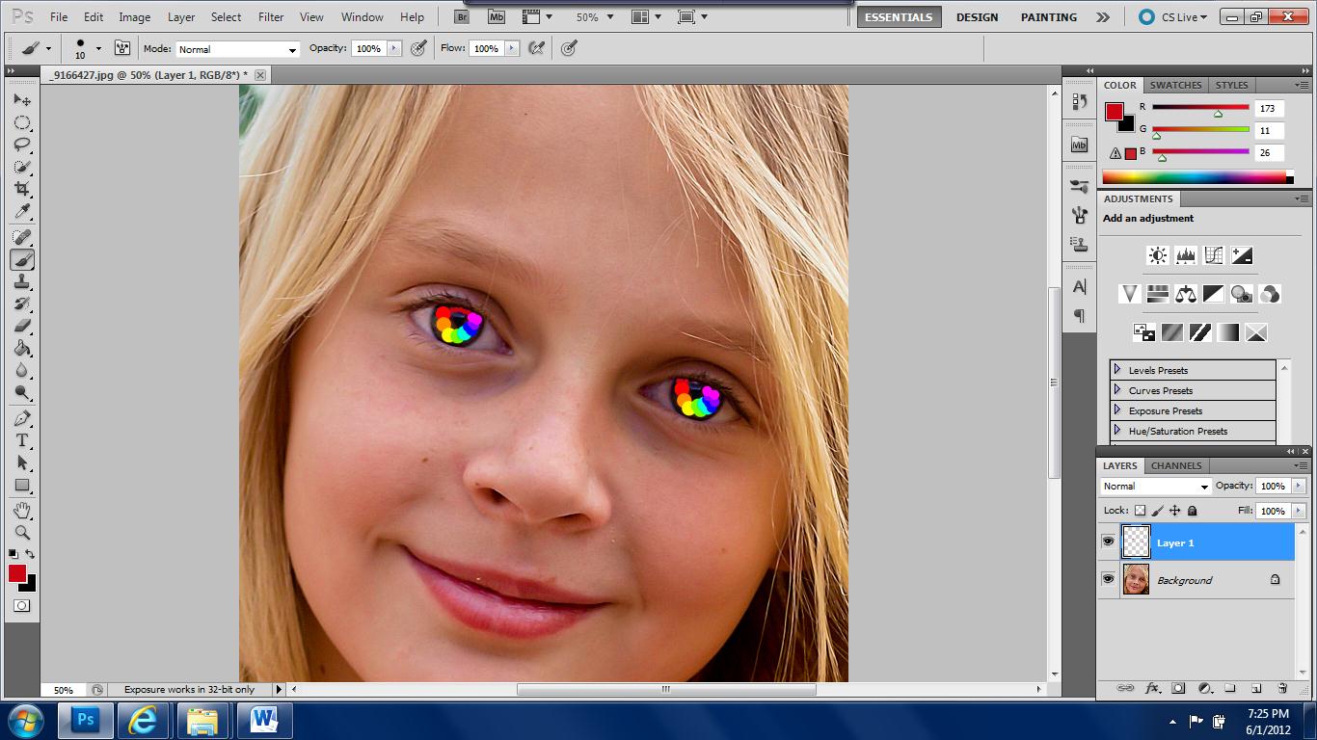Screen dimensions: 1317x740
Task: Select the Rectangle shape tool
Action: click(22, 485)
